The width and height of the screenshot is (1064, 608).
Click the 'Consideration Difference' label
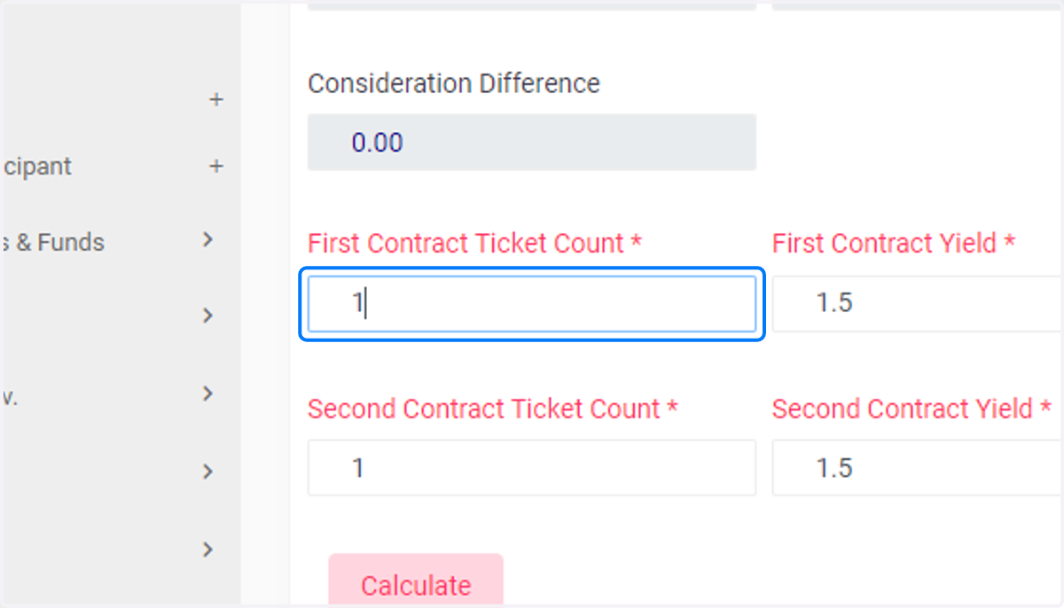(454, 83)
